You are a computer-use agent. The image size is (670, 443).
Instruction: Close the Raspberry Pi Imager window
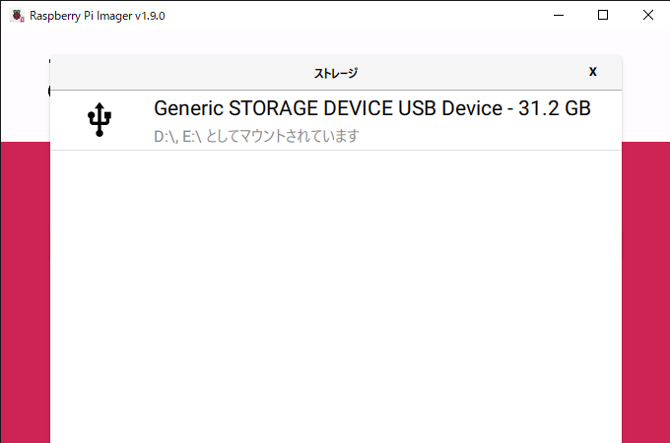point(647,16)
